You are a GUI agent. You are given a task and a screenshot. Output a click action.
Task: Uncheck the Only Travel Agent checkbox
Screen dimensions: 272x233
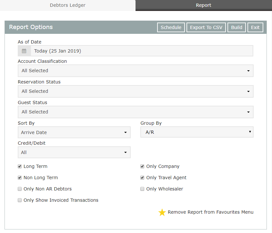coord(142,178)
